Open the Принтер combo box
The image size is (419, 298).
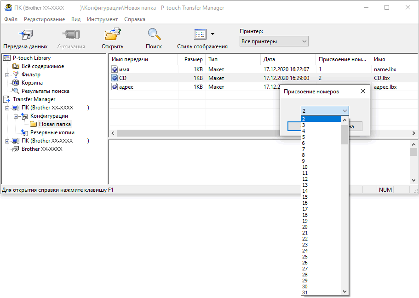tap(274, 41)
